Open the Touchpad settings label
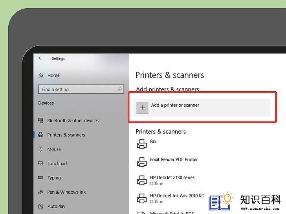This screenshot has height=214, width=286. coord(57,163)
